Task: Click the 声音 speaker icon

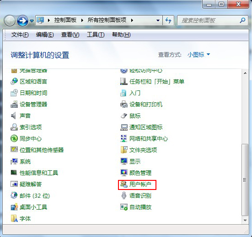Action: point(14,116)
